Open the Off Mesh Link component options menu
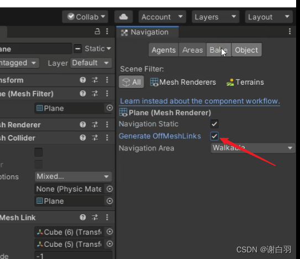This screenshot has height=259, width=300. point(107,217)
